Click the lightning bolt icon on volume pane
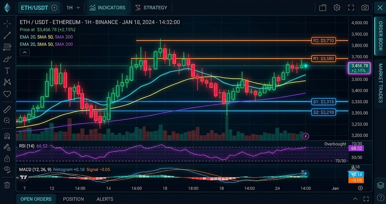 click(x=306, y=136)
